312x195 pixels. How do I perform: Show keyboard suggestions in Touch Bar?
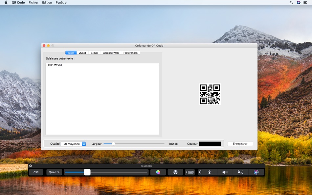point(190,172)
